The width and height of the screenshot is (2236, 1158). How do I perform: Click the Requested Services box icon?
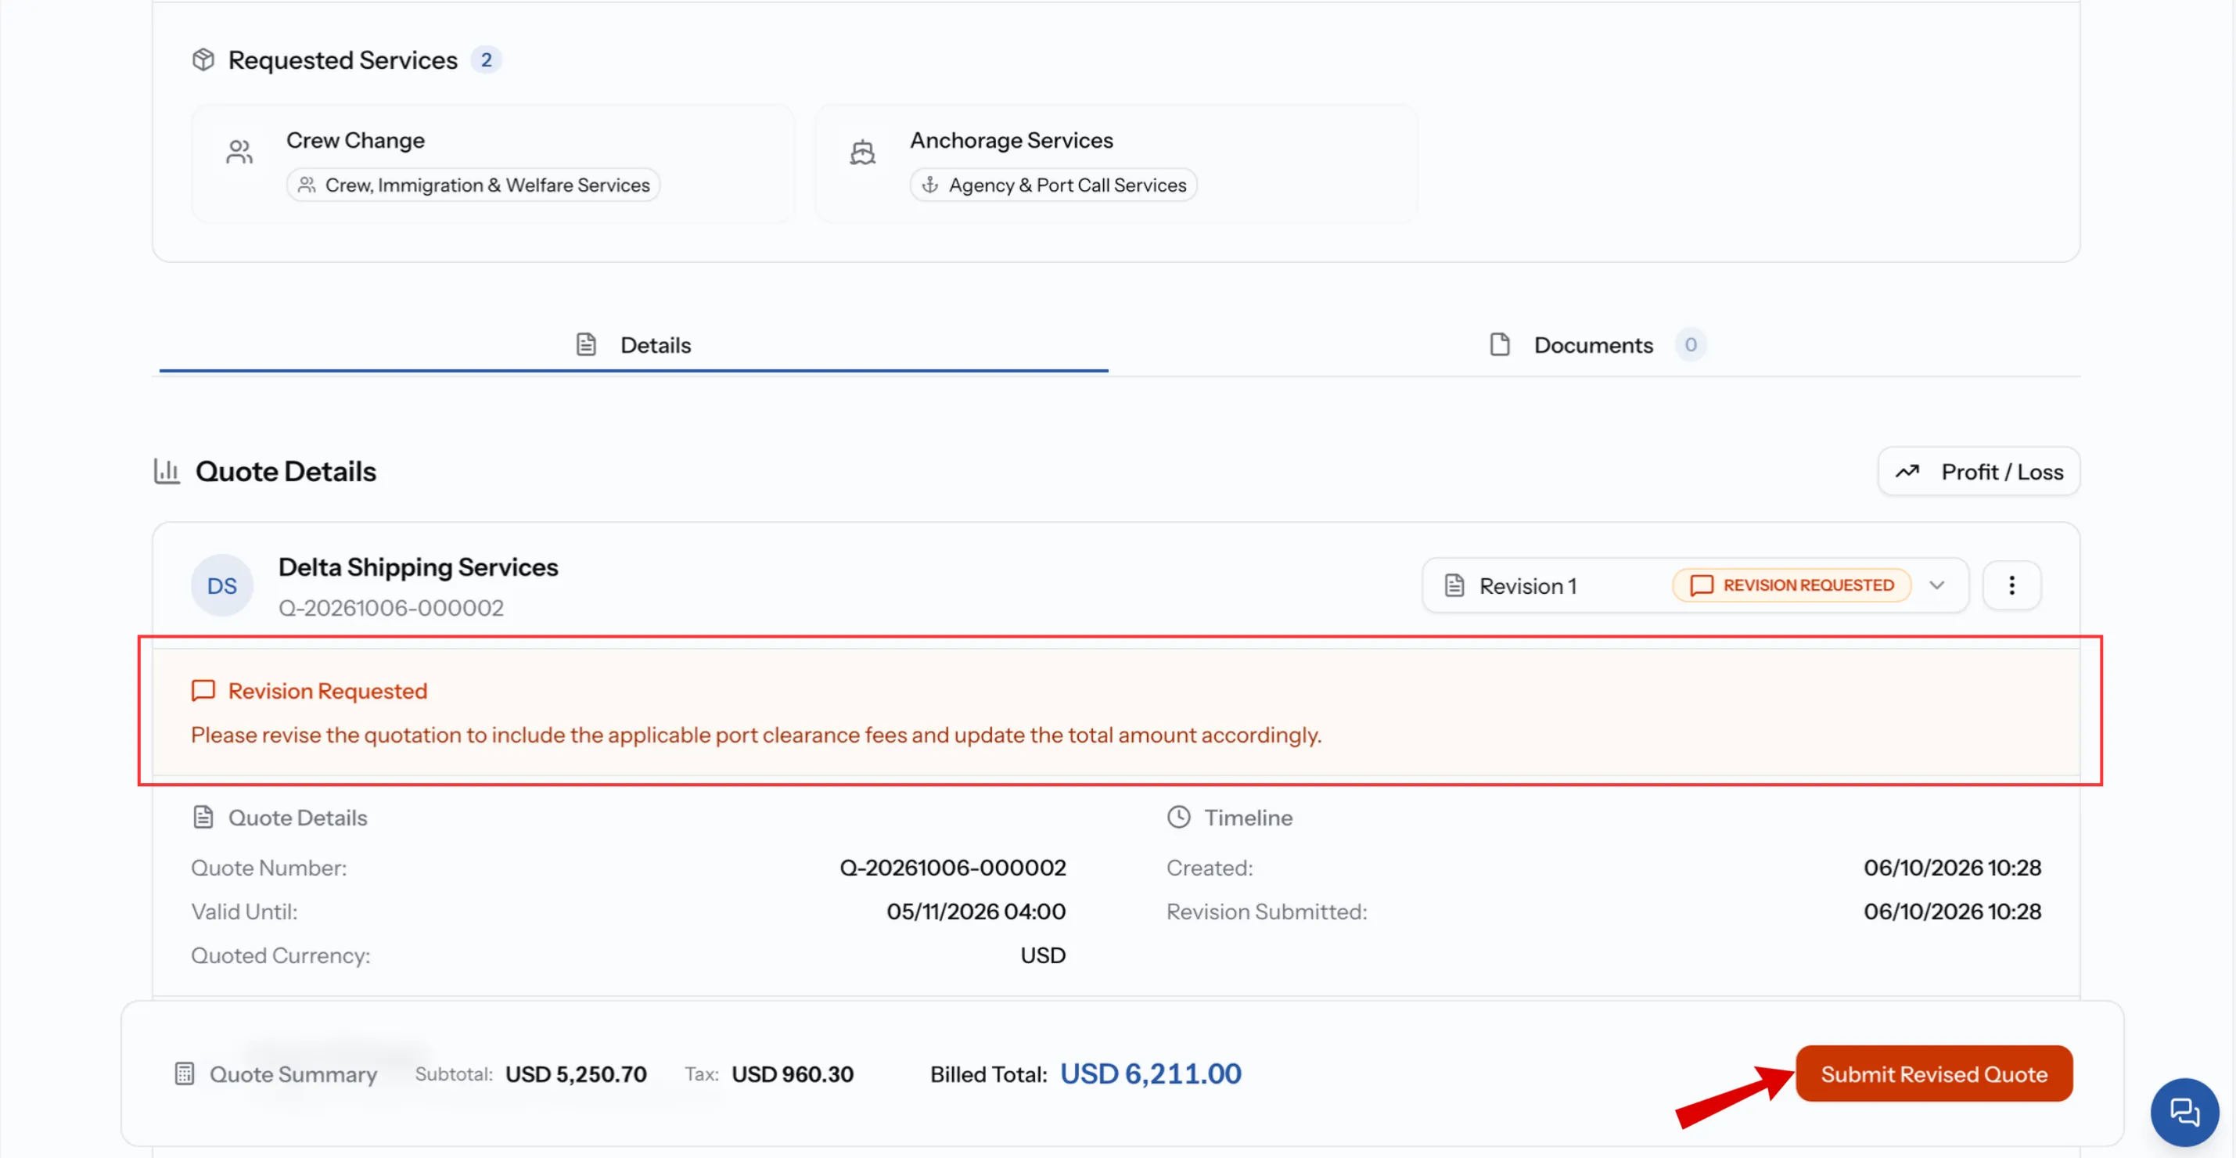tap(203, 60)
